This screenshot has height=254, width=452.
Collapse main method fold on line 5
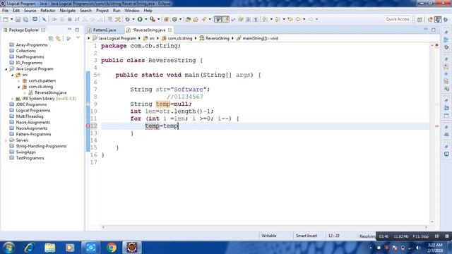click(x=99, y=75)
